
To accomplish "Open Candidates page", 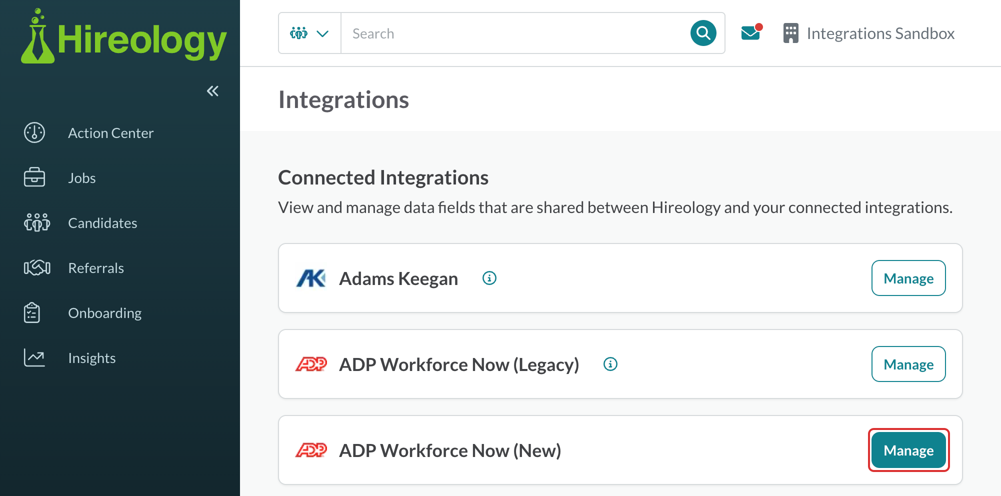I will point(102,223).
